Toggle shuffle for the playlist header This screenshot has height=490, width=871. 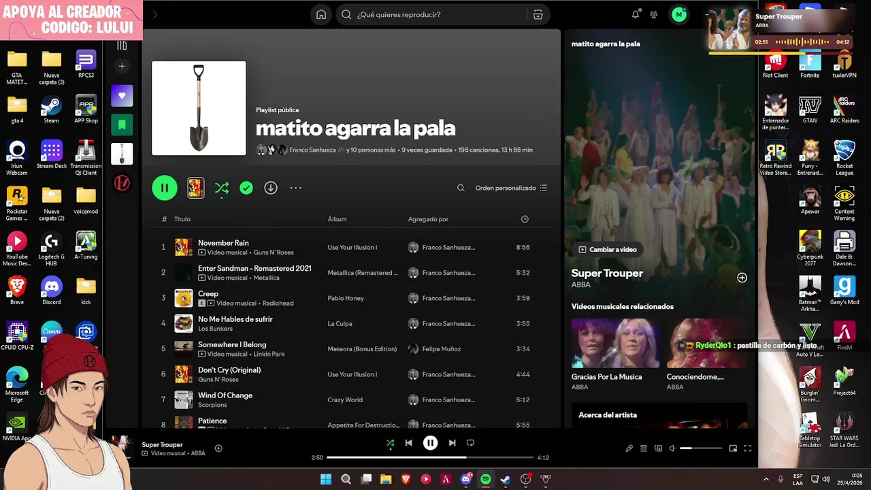[x=222, y=188]
